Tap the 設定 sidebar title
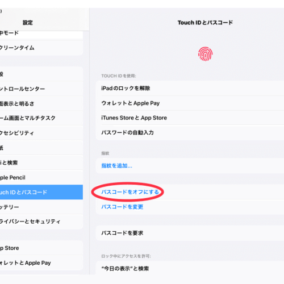Screen dimensions: 284x284 tap(28, 23)
